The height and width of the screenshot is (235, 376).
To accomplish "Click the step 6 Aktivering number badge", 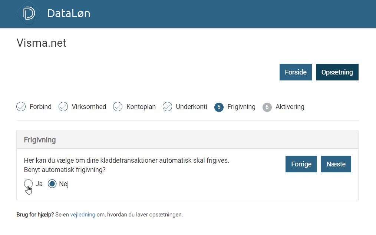I will coord(267,107).
